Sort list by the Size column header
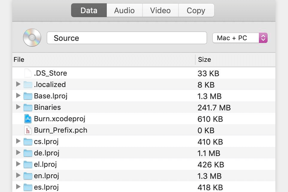 coord(235,59)
